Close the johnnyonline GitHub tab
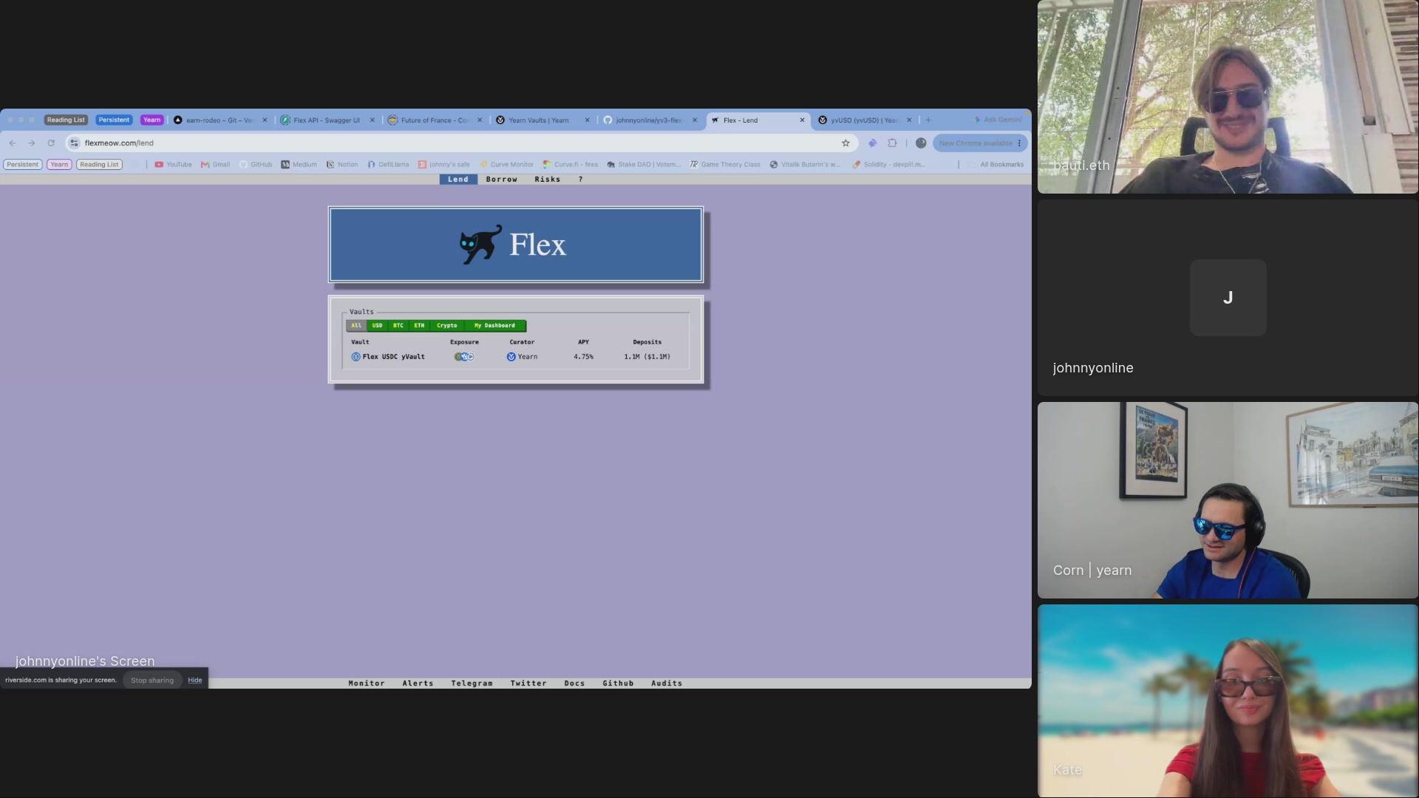The height and width of the screenshot is (798, 1419). click(695, 120)
